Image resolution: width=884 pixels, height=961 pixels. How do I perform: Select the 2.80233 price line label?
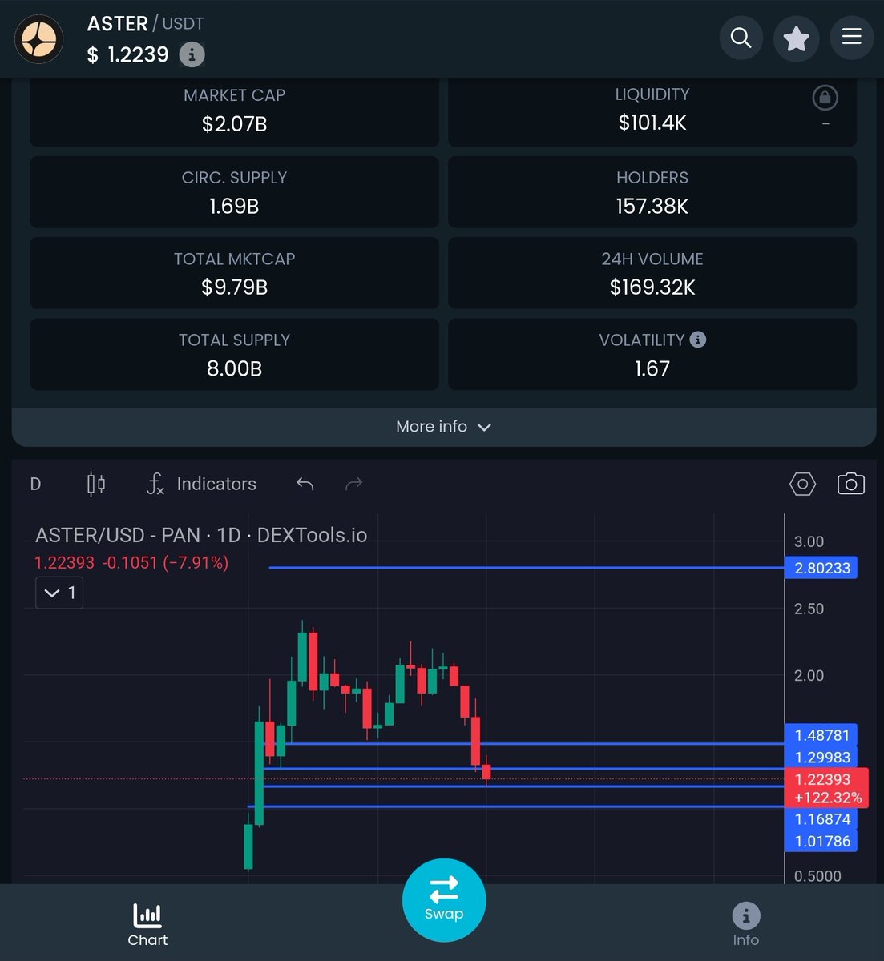point(822,568)
